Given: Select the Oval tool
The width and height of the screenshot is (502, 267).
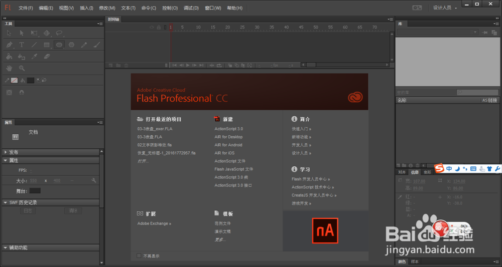Looking at the screenshot, I should click(59, 45).
